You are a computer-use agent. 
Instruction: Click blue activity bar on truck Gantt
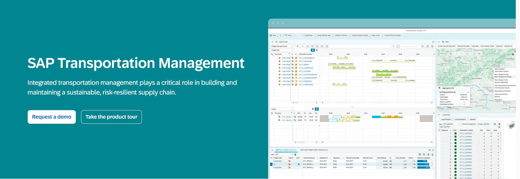[376, 117]
